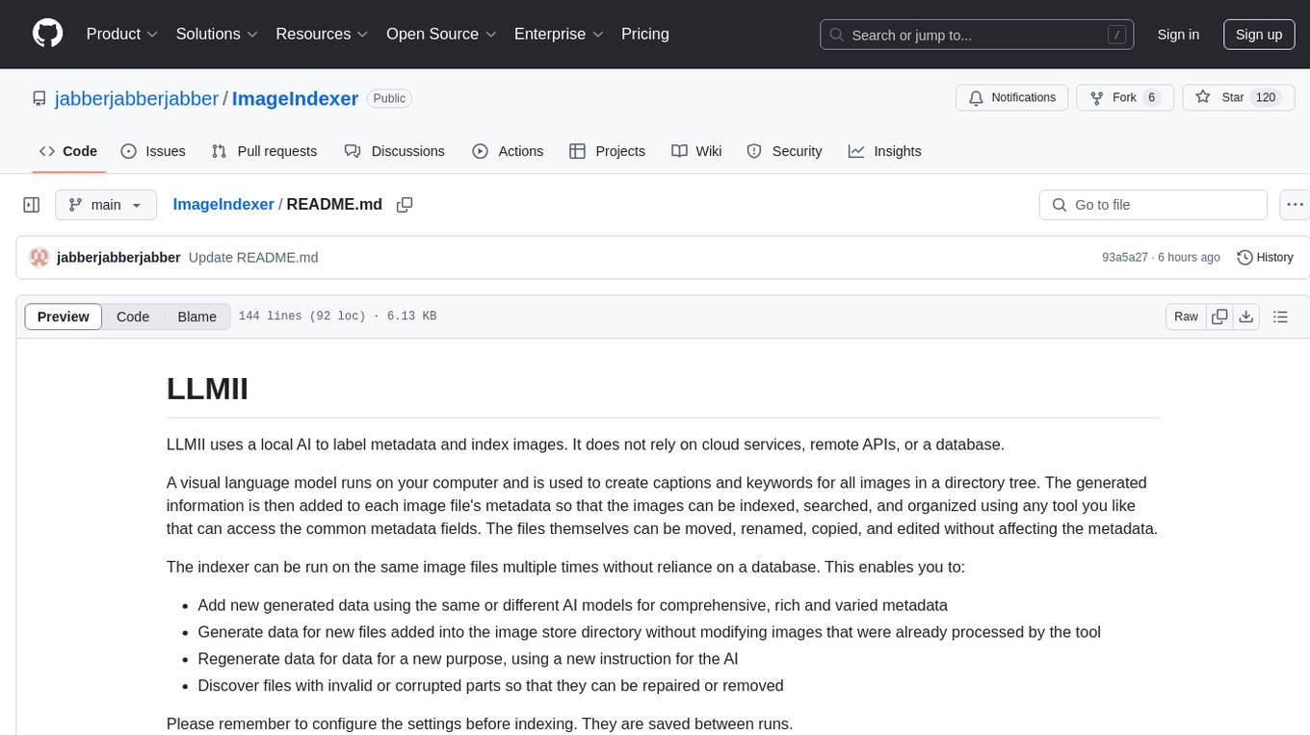Viewport: 1310px width, 735px height.
Task: Open the Projects tab
Action: pyautogui.click(x=607, y=151)
